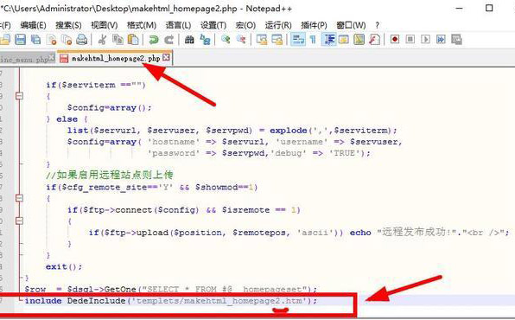Viewport: 515px width, 320px height.
Task: Place cursor on the include DedeInclude line
Action: (171, 301)
